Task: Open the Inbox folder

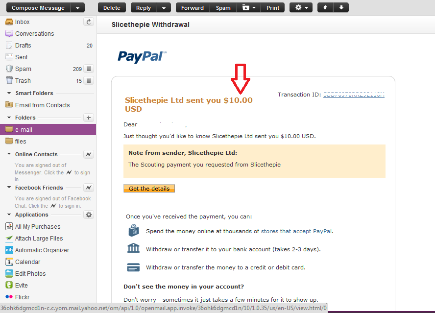Action: 22,22
